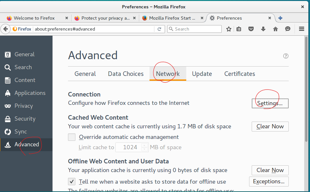The image size is (310, 192).
Task: Select Advanced category in sidebar
Action: [x=26, y=144]
